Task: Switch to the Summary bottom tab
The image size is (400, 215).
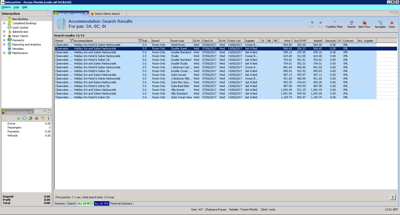Action: point(60,203)
